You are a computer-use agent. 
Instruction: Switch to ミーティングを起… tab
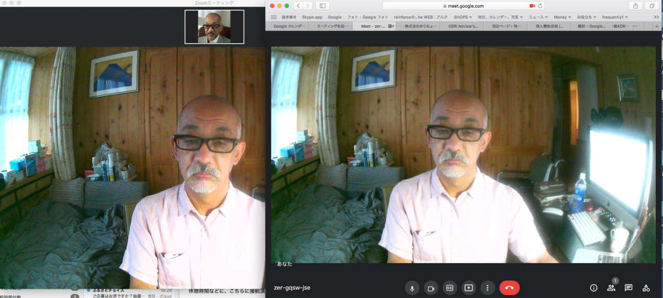(330, 26)
